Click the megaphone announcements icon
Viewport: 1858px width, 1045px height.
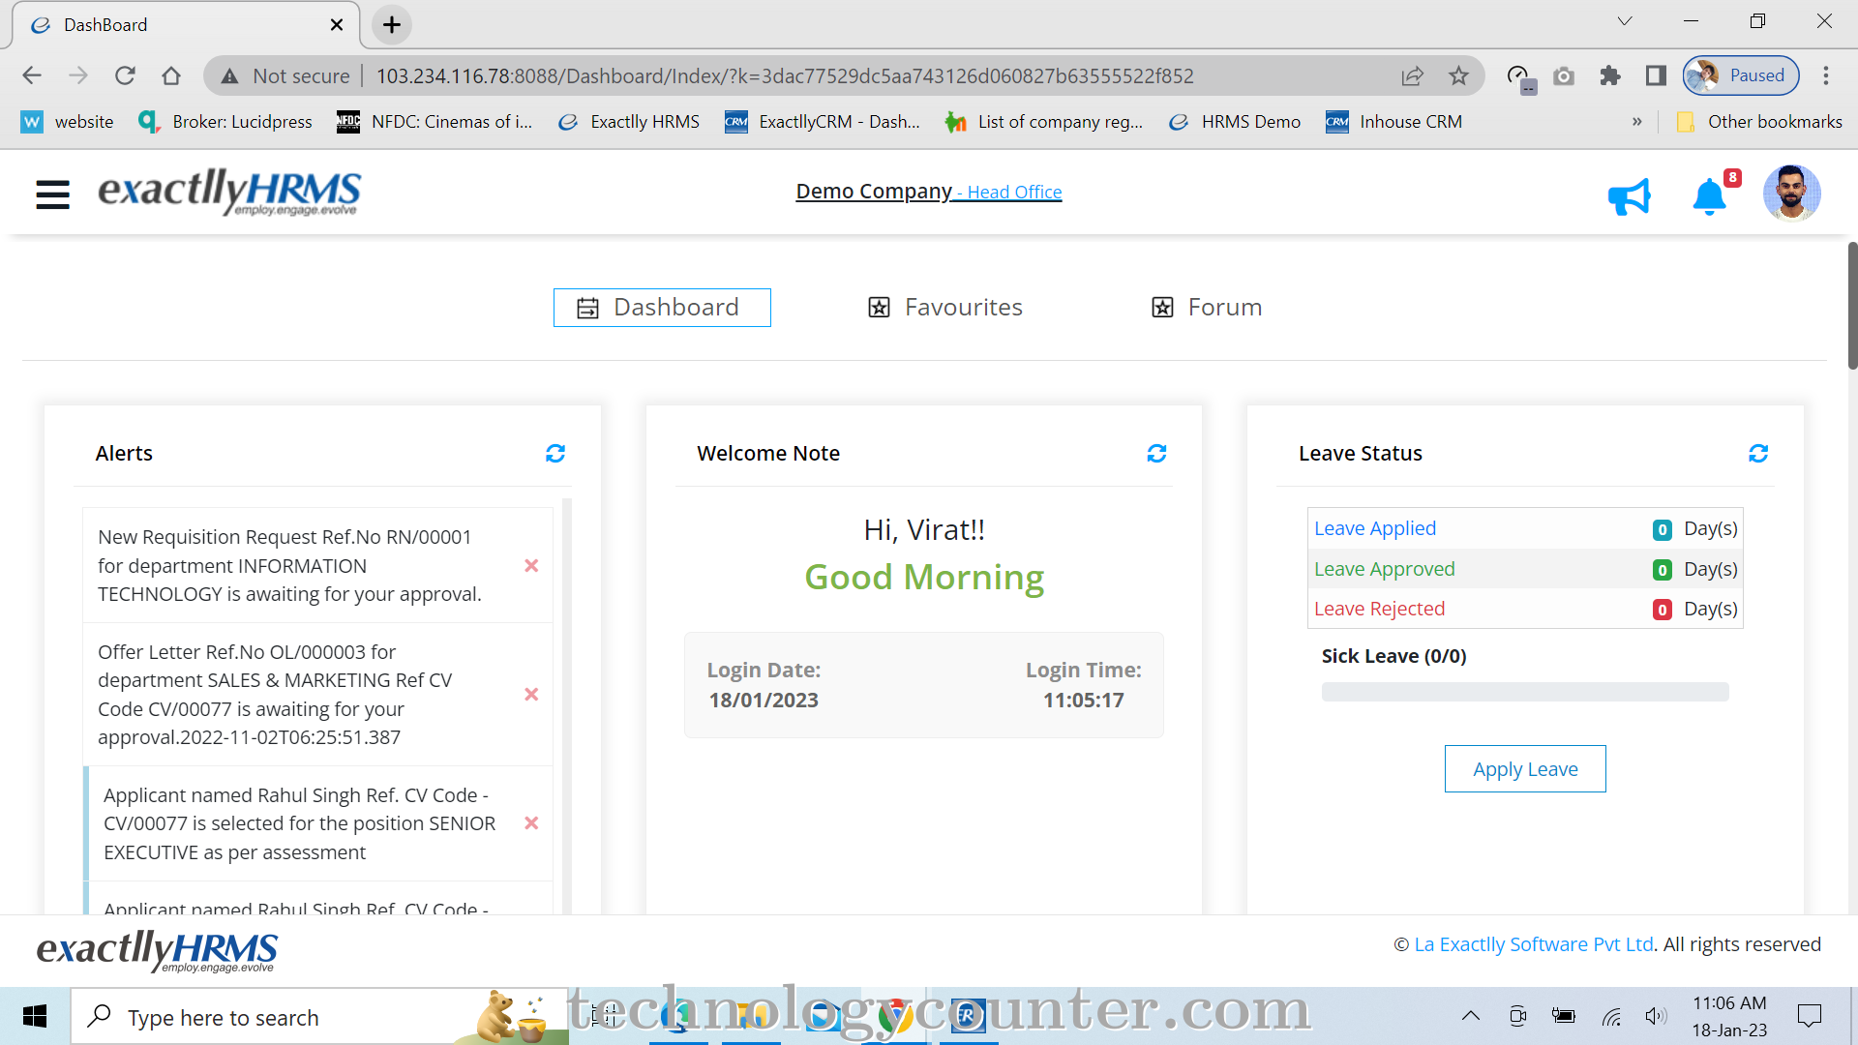pos(1630,196)
